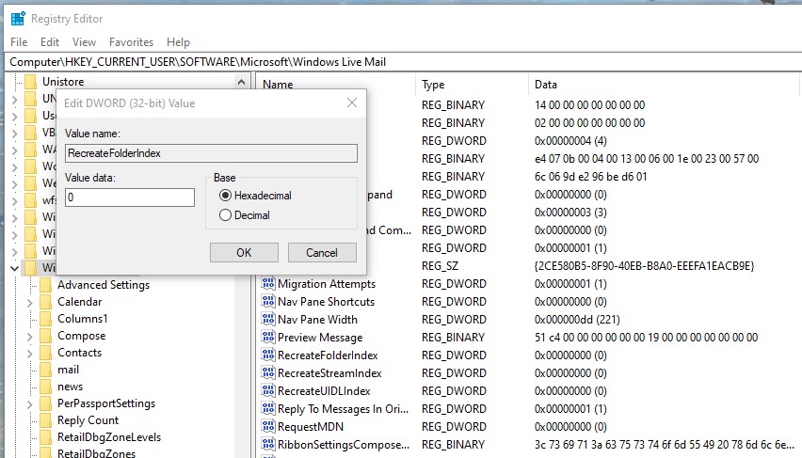
Task: Click the Registry Editor app icon in the title bar
Action: coord(18,19)
